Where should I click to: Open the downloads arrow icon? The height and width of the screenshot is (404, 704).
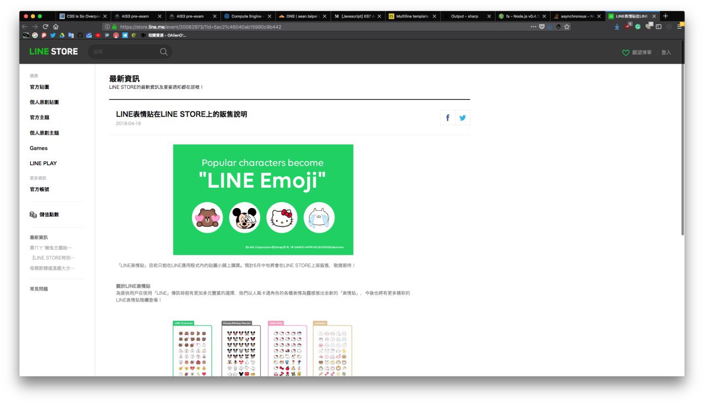[617, 26]
